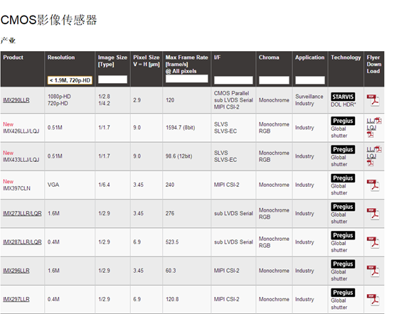Select the IMX426LLJ/LQJ product name

21,131
